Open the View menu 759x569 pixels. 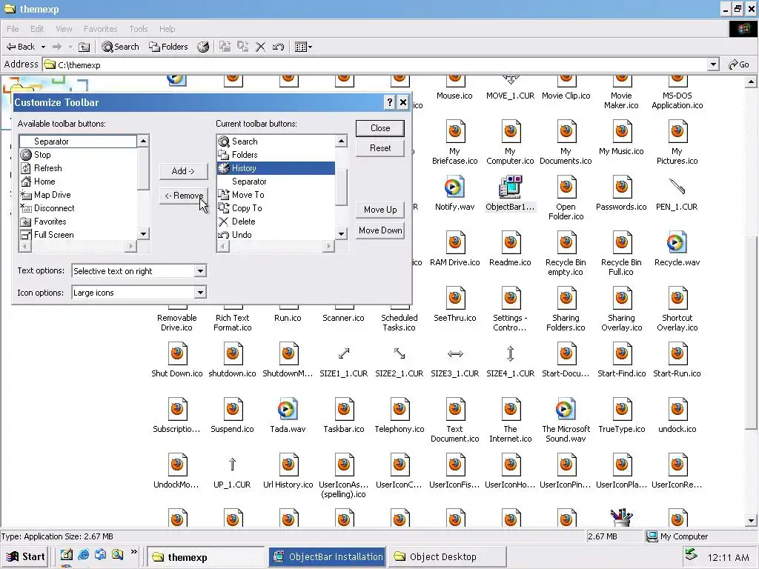tap(64, 29)
